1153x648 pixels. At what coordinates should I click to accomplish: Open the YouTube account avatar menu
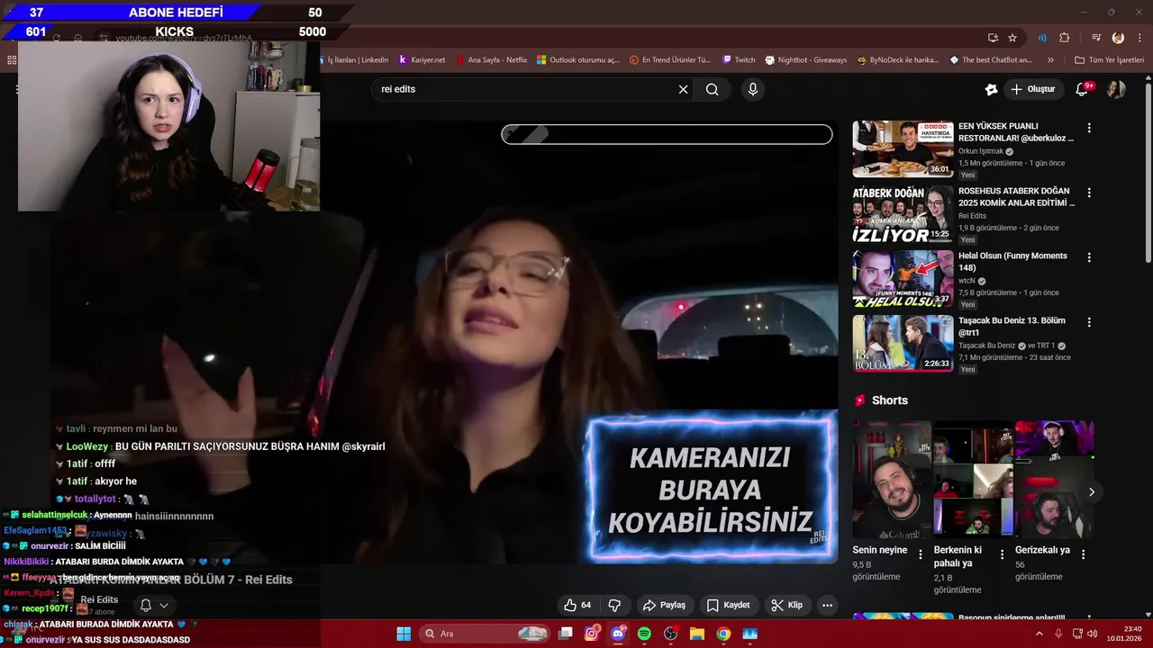point(1116,89)
